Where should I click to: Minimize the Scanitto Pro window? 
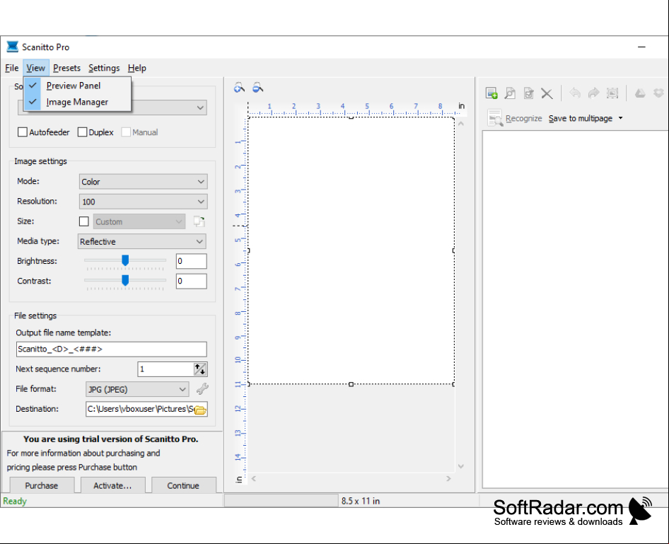tap(641, 47)
